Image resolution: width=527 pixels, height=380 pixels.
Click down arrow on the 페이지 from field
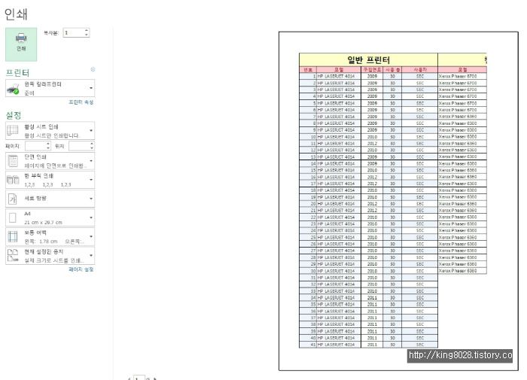pyautogui.click(x=48, y=147)
